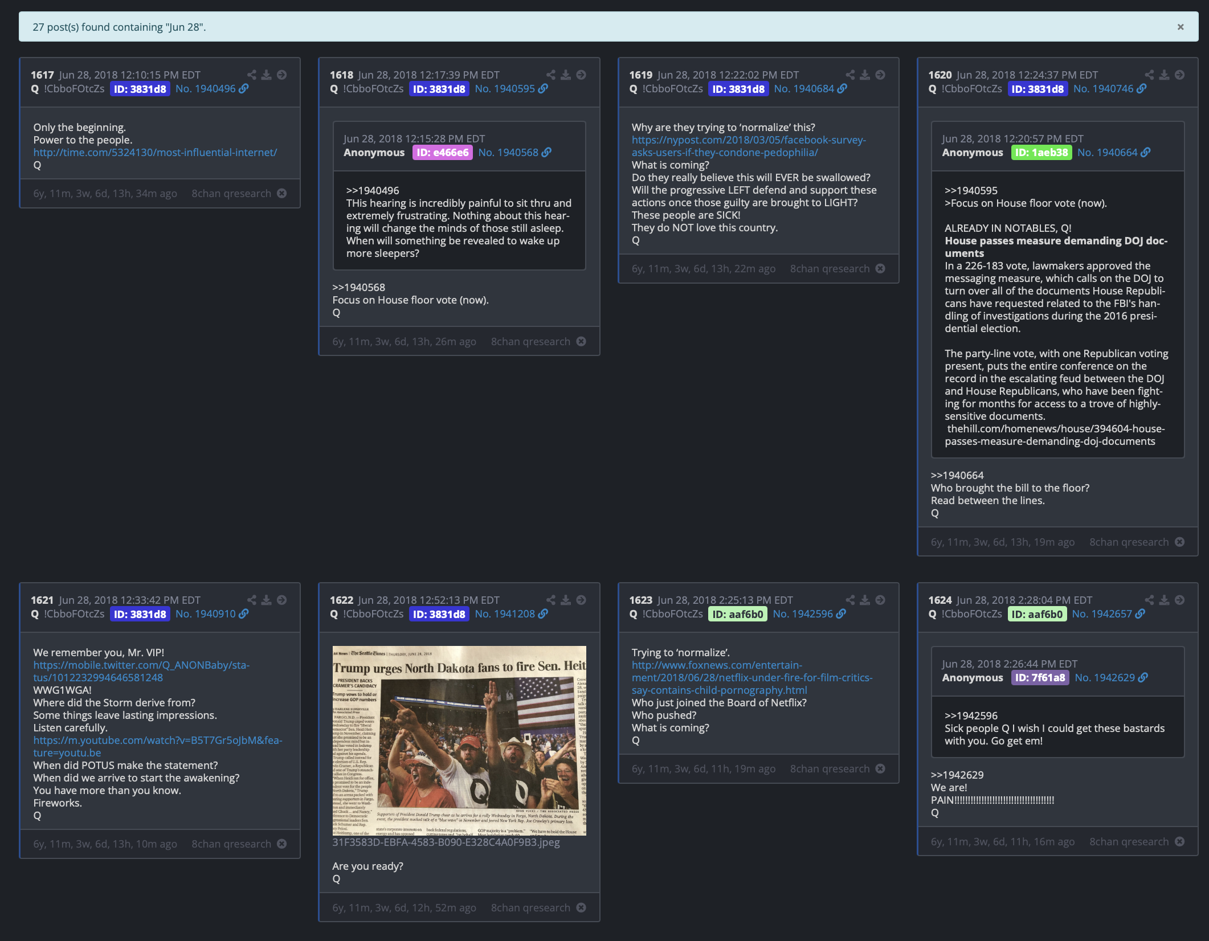Click download icon on post 1623
The height and width of the screenshot is (941, 1209).
865,600
